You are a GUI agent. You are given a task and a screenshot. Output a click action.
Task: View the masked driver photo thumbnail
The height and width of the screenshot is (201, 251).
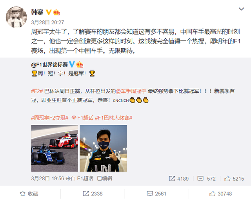coord(103,148)
